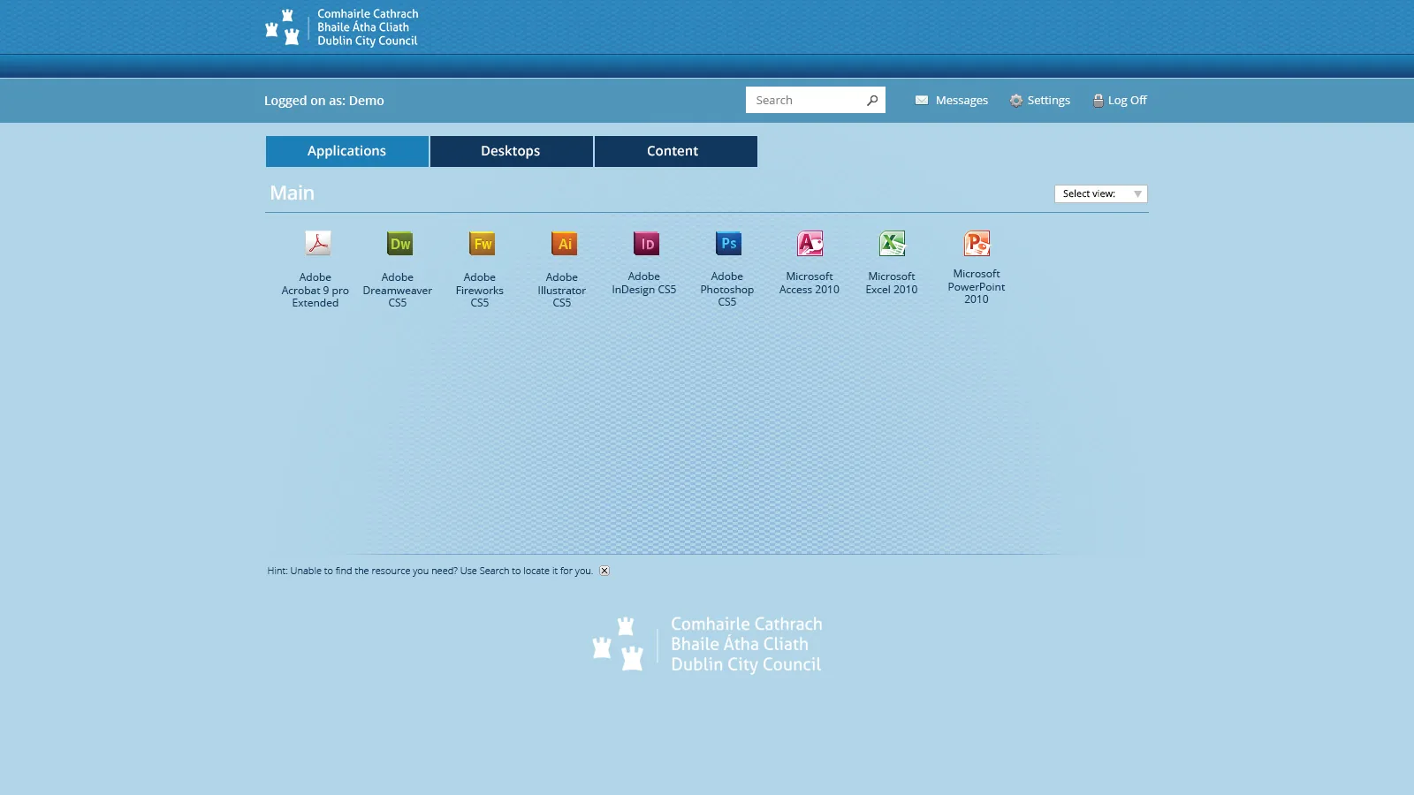The width and height of the screenshot is (1414, 795).
Task: Open the Microsoft Access 2010 icon
Action: [810, 243]
